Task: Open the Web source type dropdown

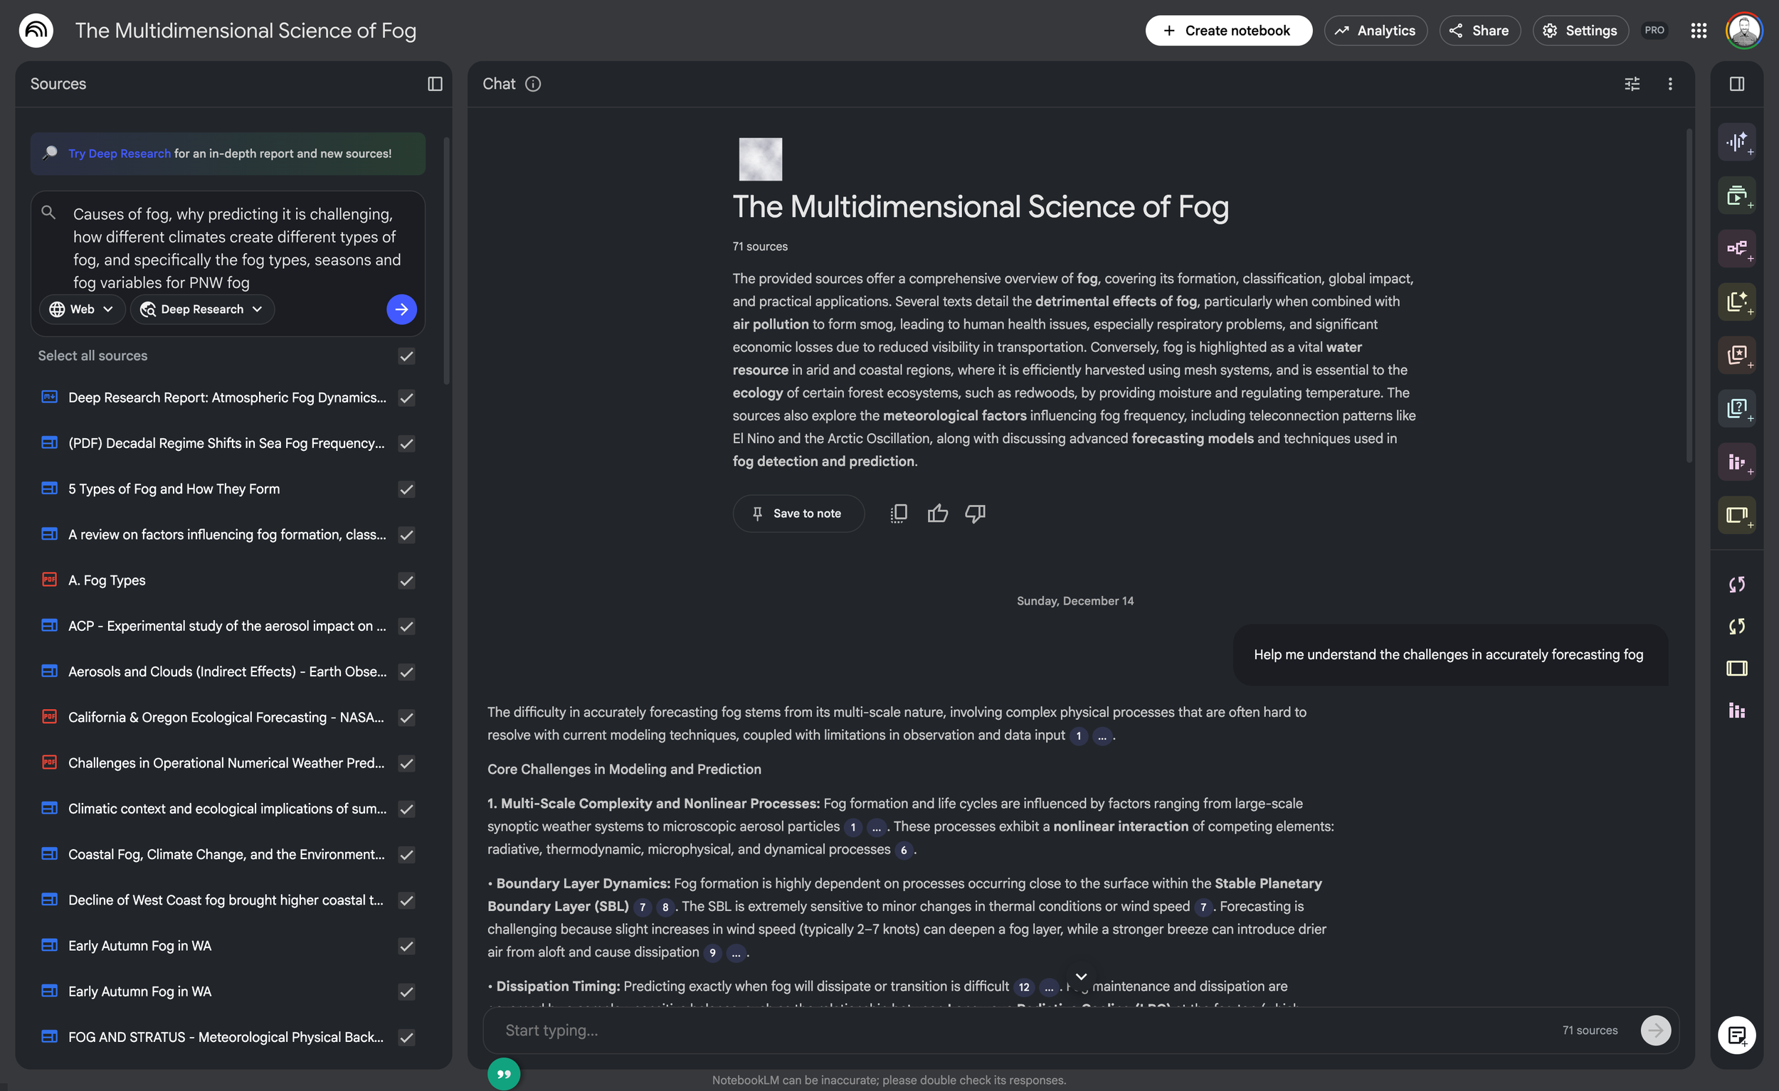Action: click(82, 309)
